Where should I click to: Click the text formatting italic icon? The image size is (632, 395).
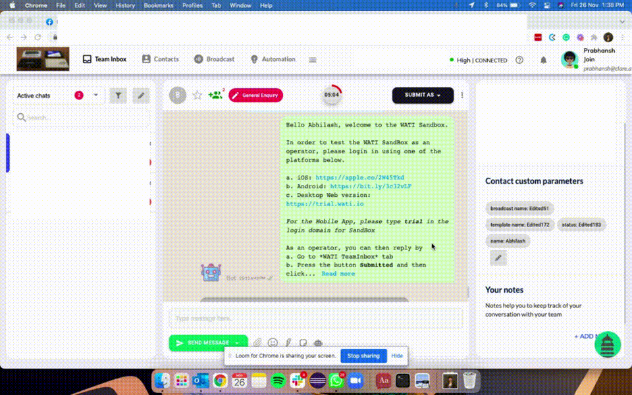(288, 342)
